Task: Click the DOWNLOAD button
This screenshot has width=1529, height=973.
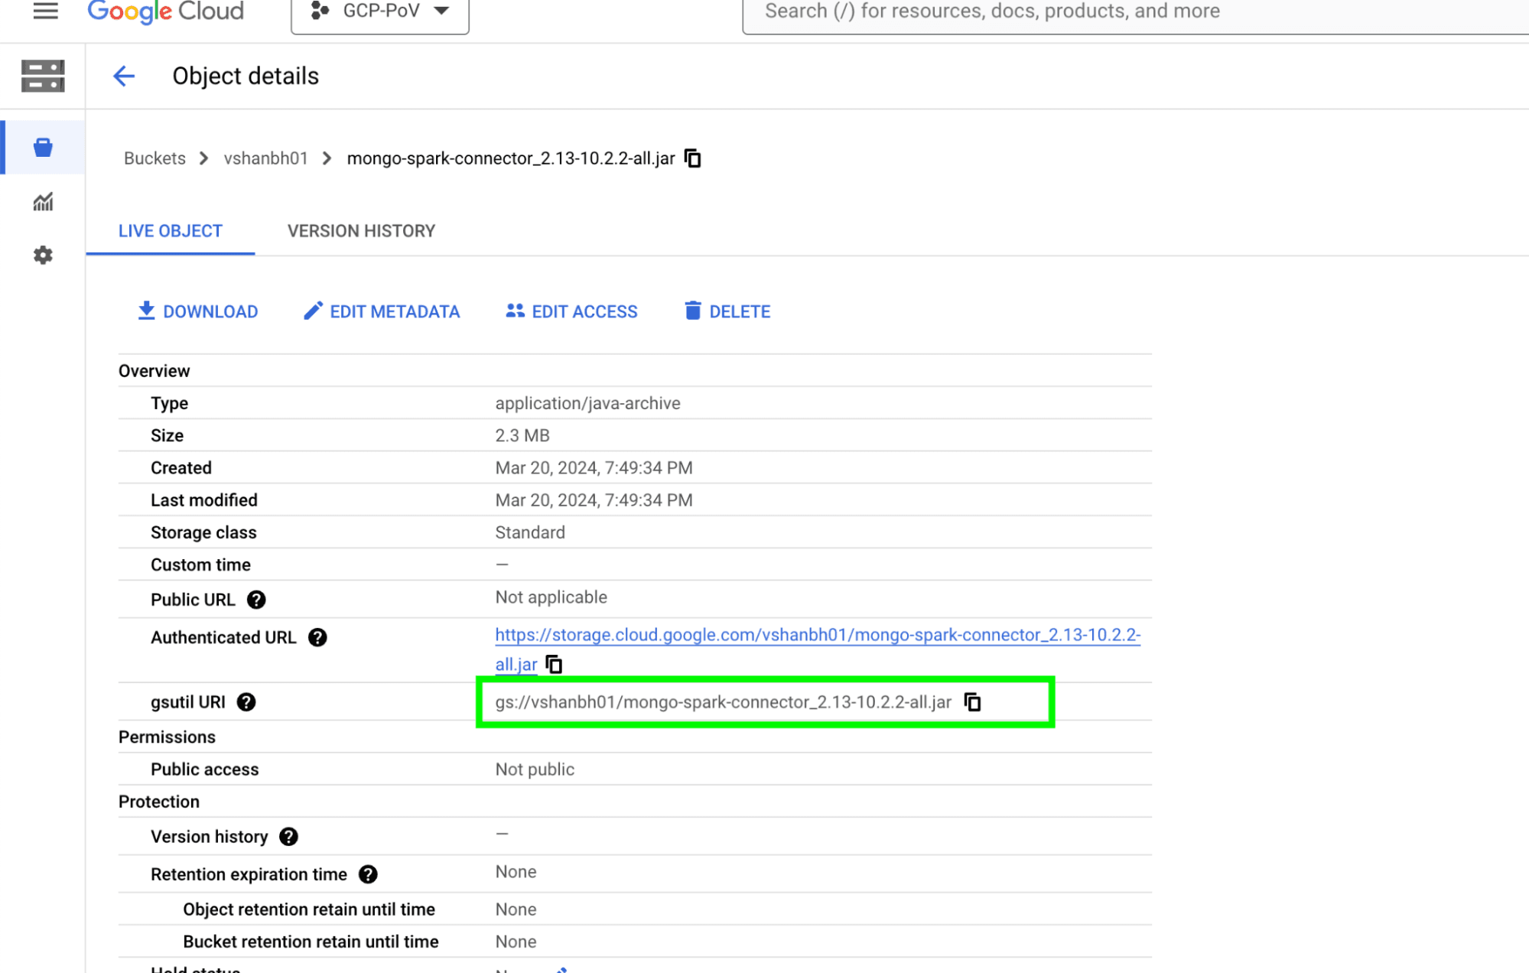Action: click(198, 311)
